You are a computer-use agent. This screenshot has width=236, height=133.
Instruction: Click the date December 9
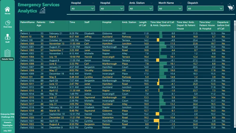[x=56, y=127]
